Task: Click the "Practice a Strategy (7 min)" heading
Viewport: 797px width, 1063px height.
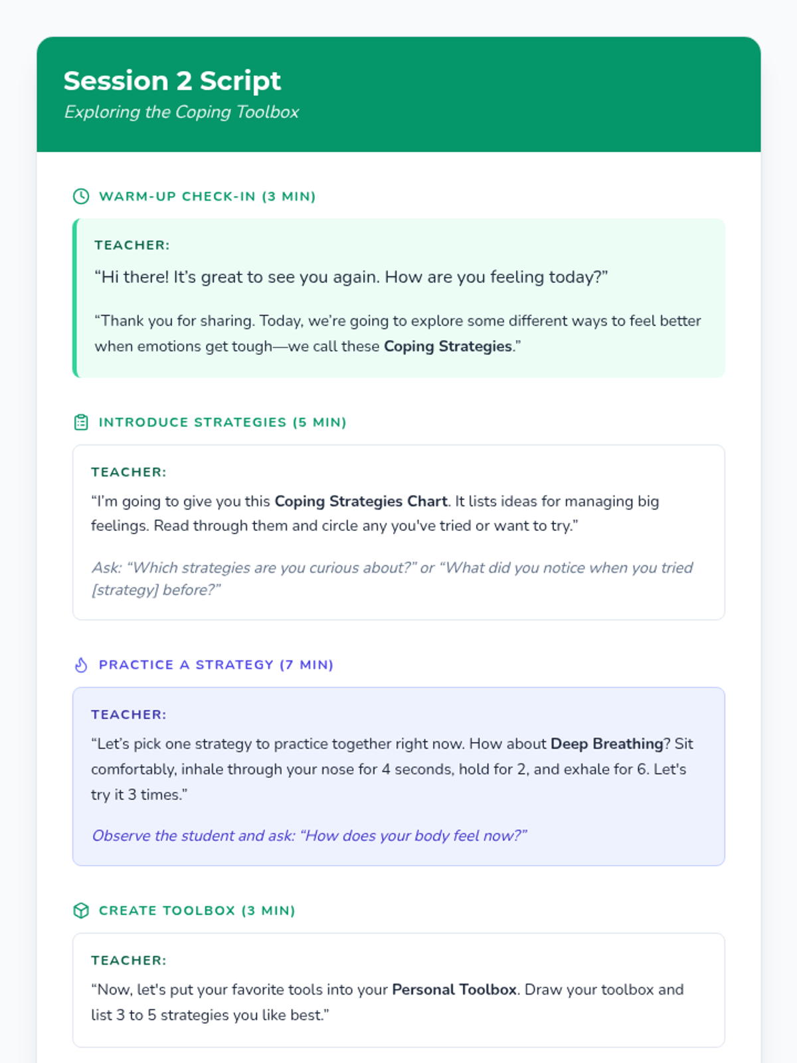Action: (x=216, y=664)
